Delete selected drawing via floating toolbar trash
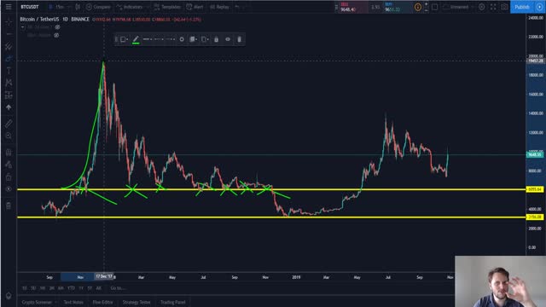 (239, 39)
